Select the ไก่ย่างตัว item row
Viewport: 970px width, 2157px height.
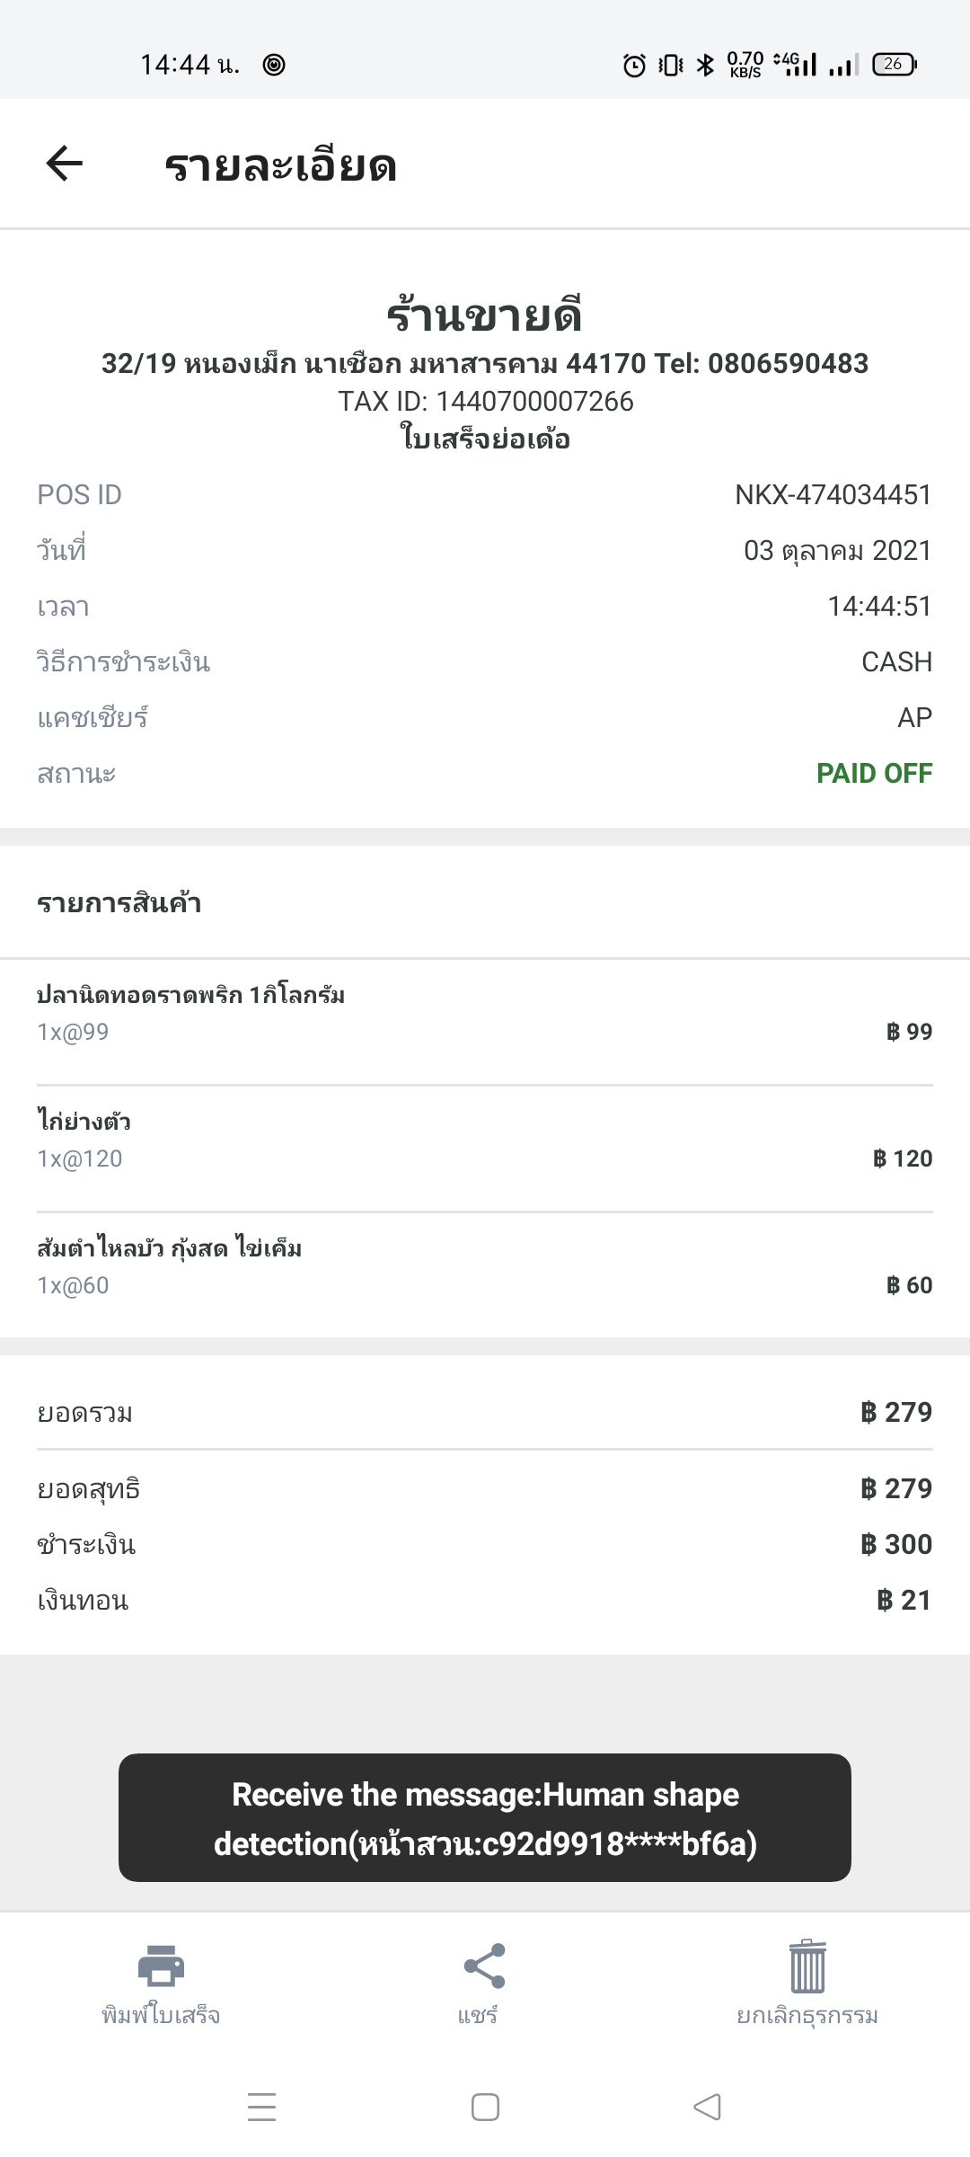(x=485, y=1140)
